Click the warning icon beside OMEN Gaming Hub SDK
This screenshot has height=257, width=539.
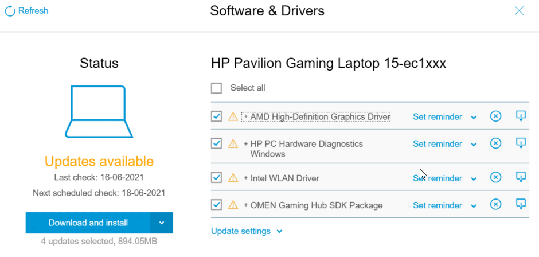(233, 205)
